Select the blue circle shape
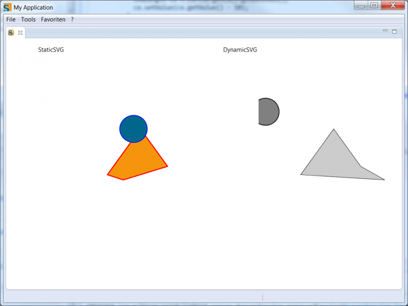 click(133, 129)
